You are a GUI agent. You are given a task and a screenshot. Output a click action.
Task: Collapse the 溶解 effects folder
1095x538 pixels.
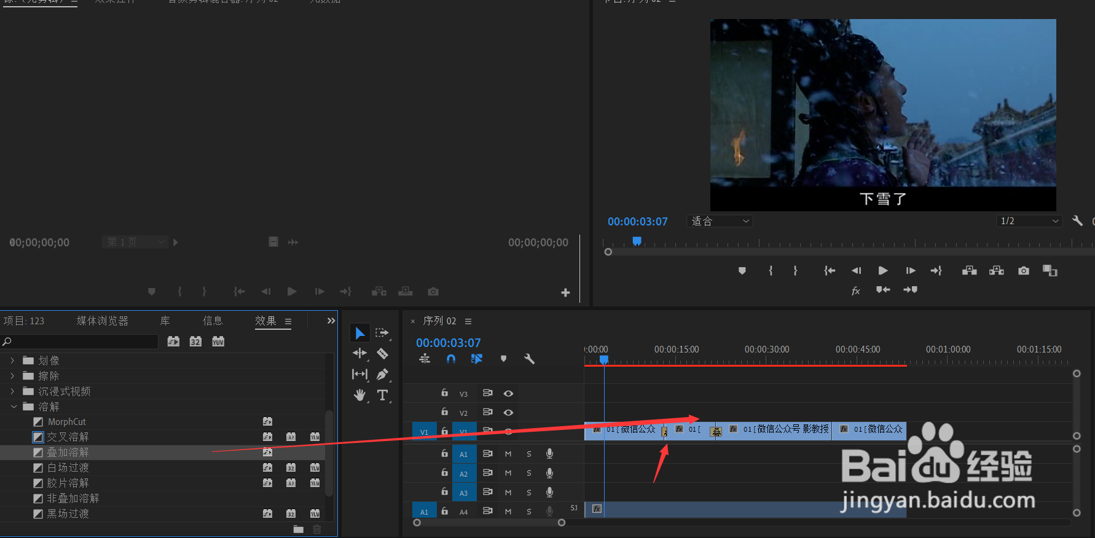pos(14,407)
